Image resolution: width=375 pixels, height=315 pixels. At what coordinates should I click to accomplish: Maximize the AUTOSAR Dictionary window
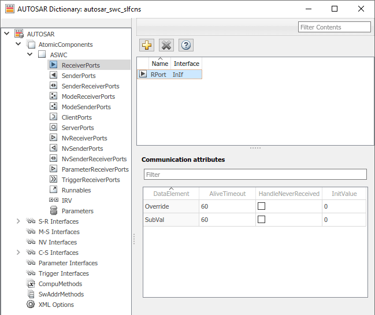click(x=335, y=9)
